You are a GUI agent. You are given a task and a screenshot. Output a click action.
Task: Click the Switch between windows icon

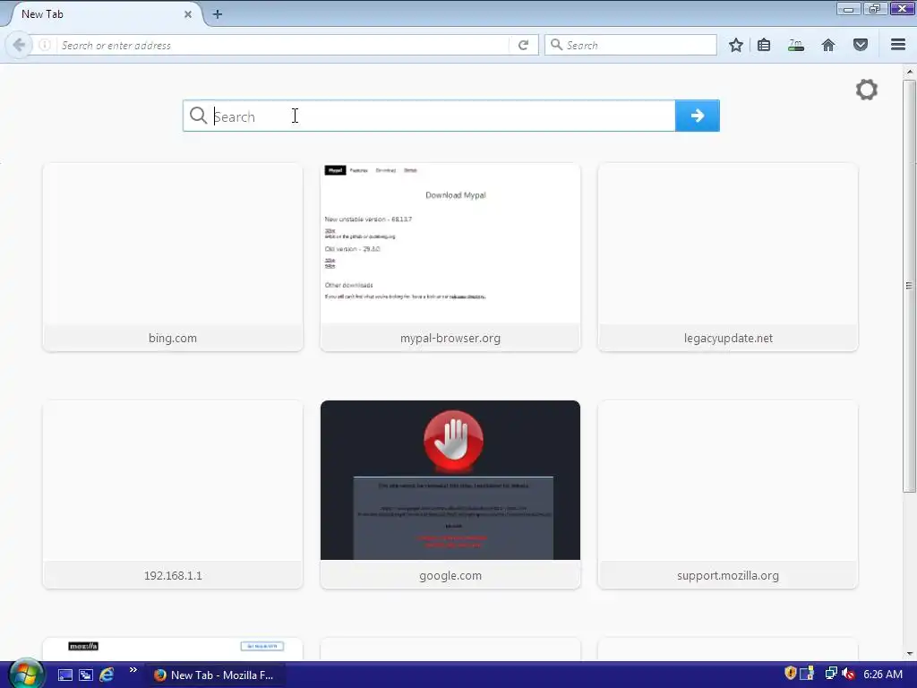tap(85, 675)
